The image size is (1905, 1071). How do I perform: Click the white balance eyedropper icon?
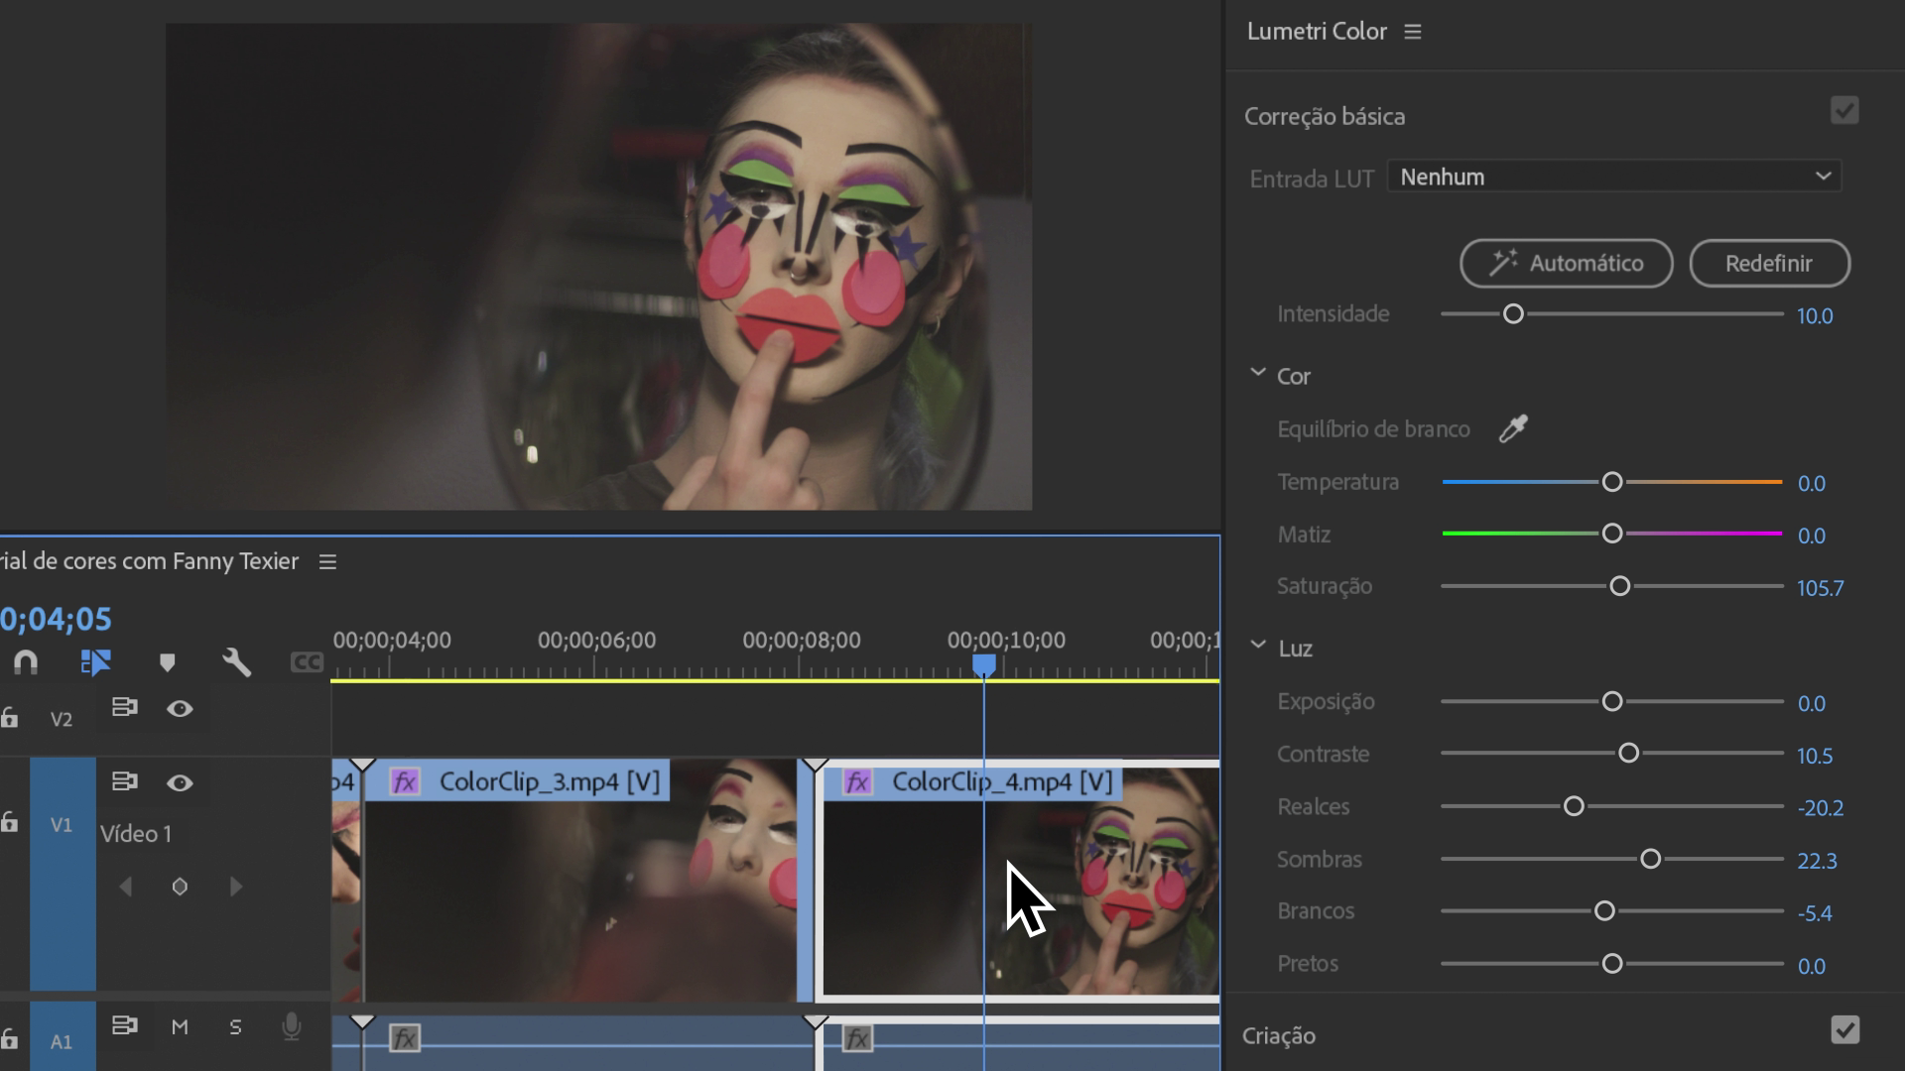1513,428
